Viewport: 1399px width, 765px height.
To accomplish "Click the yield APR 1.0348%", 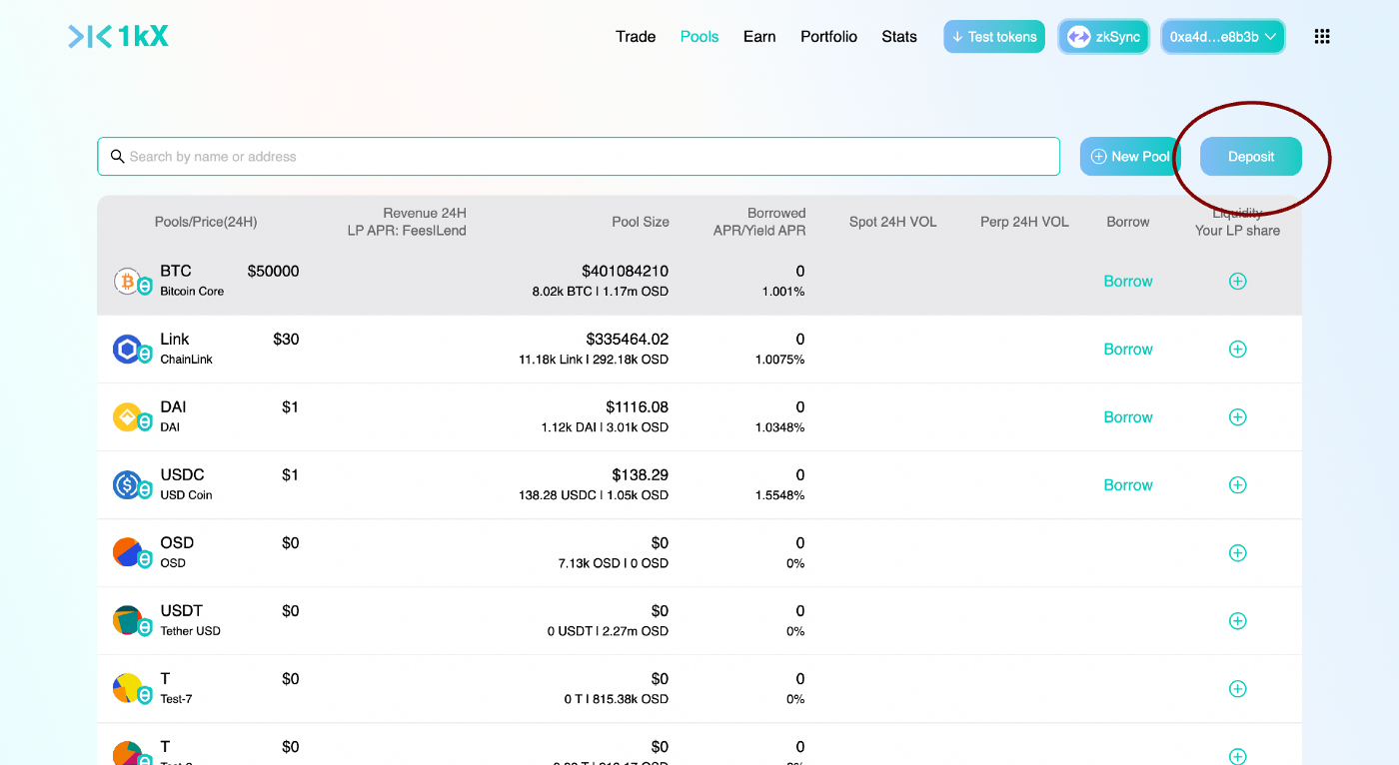I will [780, 427].
